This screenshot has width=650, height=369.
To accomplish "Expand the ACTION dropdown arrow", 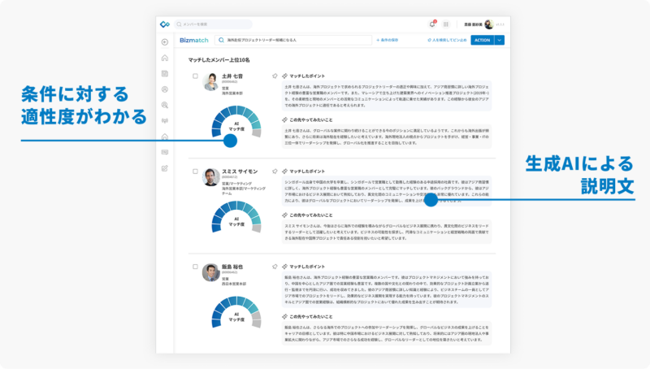I will coord(499,39).
